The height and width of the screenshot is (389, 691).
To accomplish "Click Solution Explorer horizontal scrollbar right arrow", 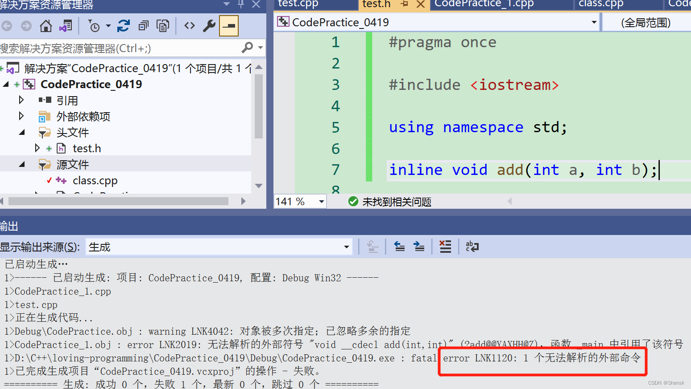I will click(x=243, y=201).
